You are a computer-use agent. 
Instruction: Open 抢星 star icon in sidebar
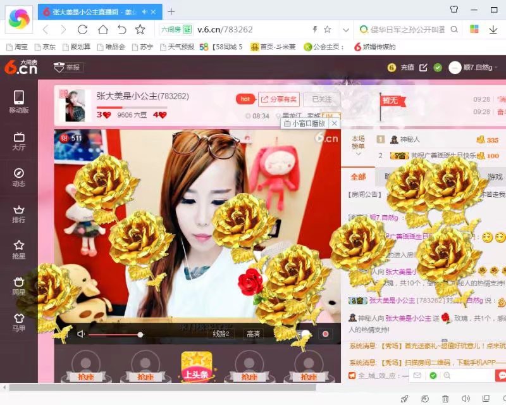pos(19,250)
